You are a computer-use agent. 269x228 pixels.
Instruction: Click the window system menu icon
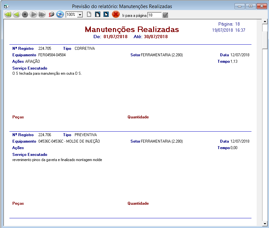coord(6,6)
